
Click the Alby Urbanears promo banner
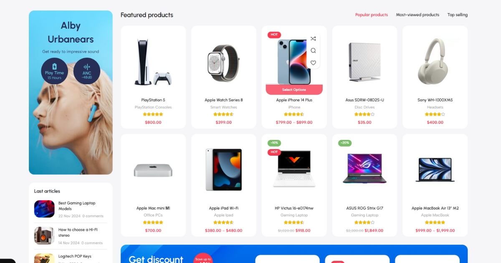coord(71,92)
